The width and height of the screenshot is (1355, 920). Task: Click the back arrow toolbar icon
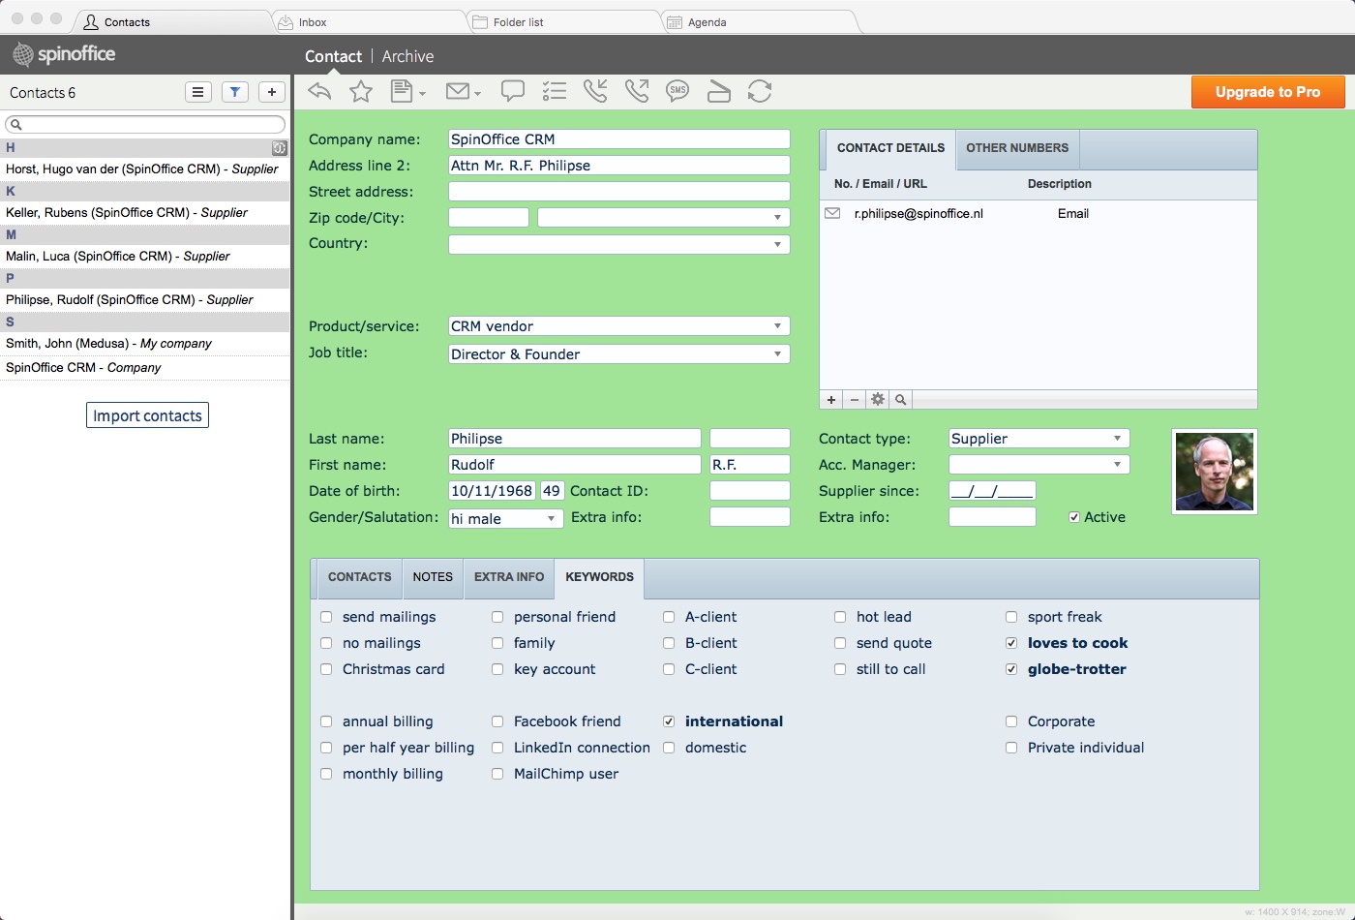pyautogui.click(x=319, y=91)
